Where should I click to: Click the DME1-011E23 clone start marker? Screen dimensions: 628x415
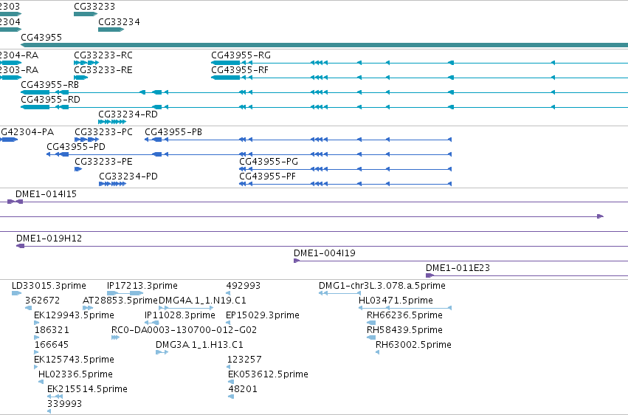pyautogui.click(x=429, y=276)
